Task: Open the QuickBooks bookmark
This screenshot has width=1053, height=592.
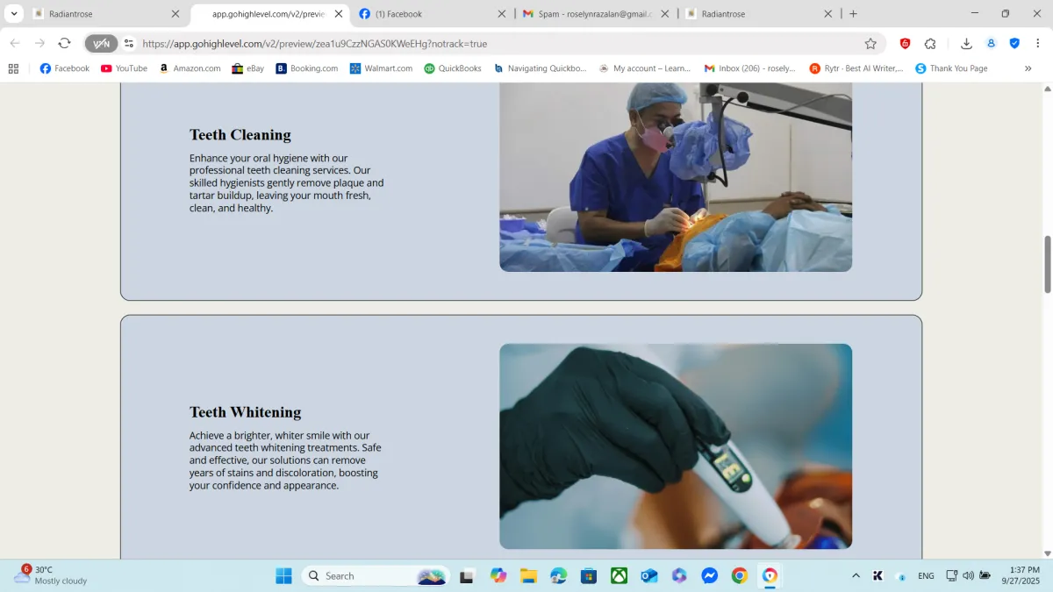Action: click(x=453, y=68)
